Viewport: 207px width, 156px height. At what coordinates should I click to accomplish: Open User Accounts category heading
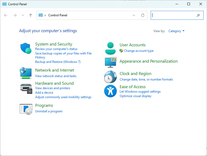pos(132,45)
